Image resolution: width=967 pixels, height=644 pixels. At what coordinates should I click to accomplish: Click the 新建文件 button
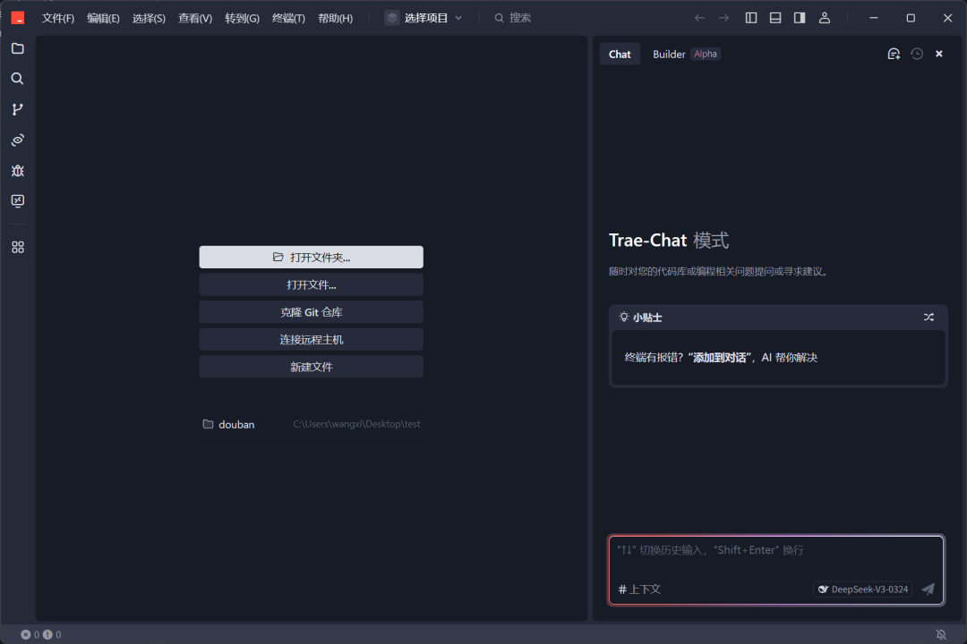pyautogui.click(x=312, y=367)
